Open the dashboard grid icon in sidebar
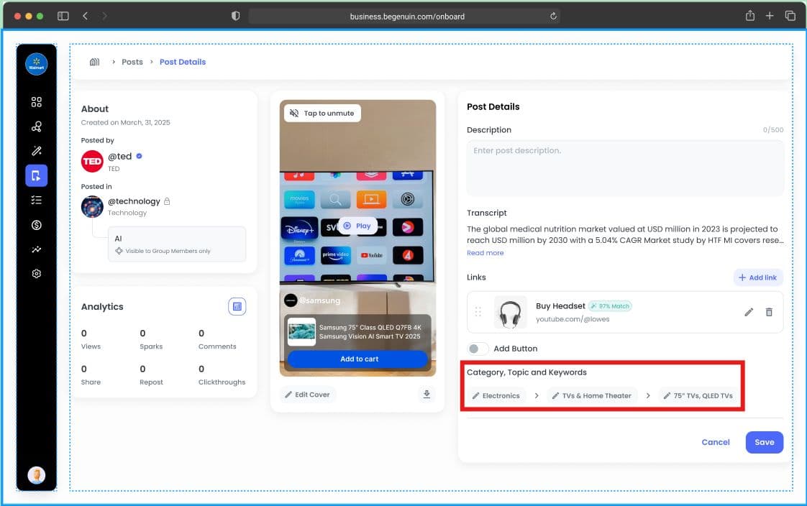Screen dimensions: 807x506 click(x=36, y=102)
